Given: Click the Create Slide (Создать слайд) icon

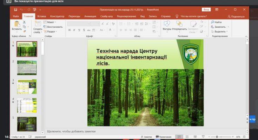Looking at the screenshot, I should pyautogui.click(x=38, y=24).
